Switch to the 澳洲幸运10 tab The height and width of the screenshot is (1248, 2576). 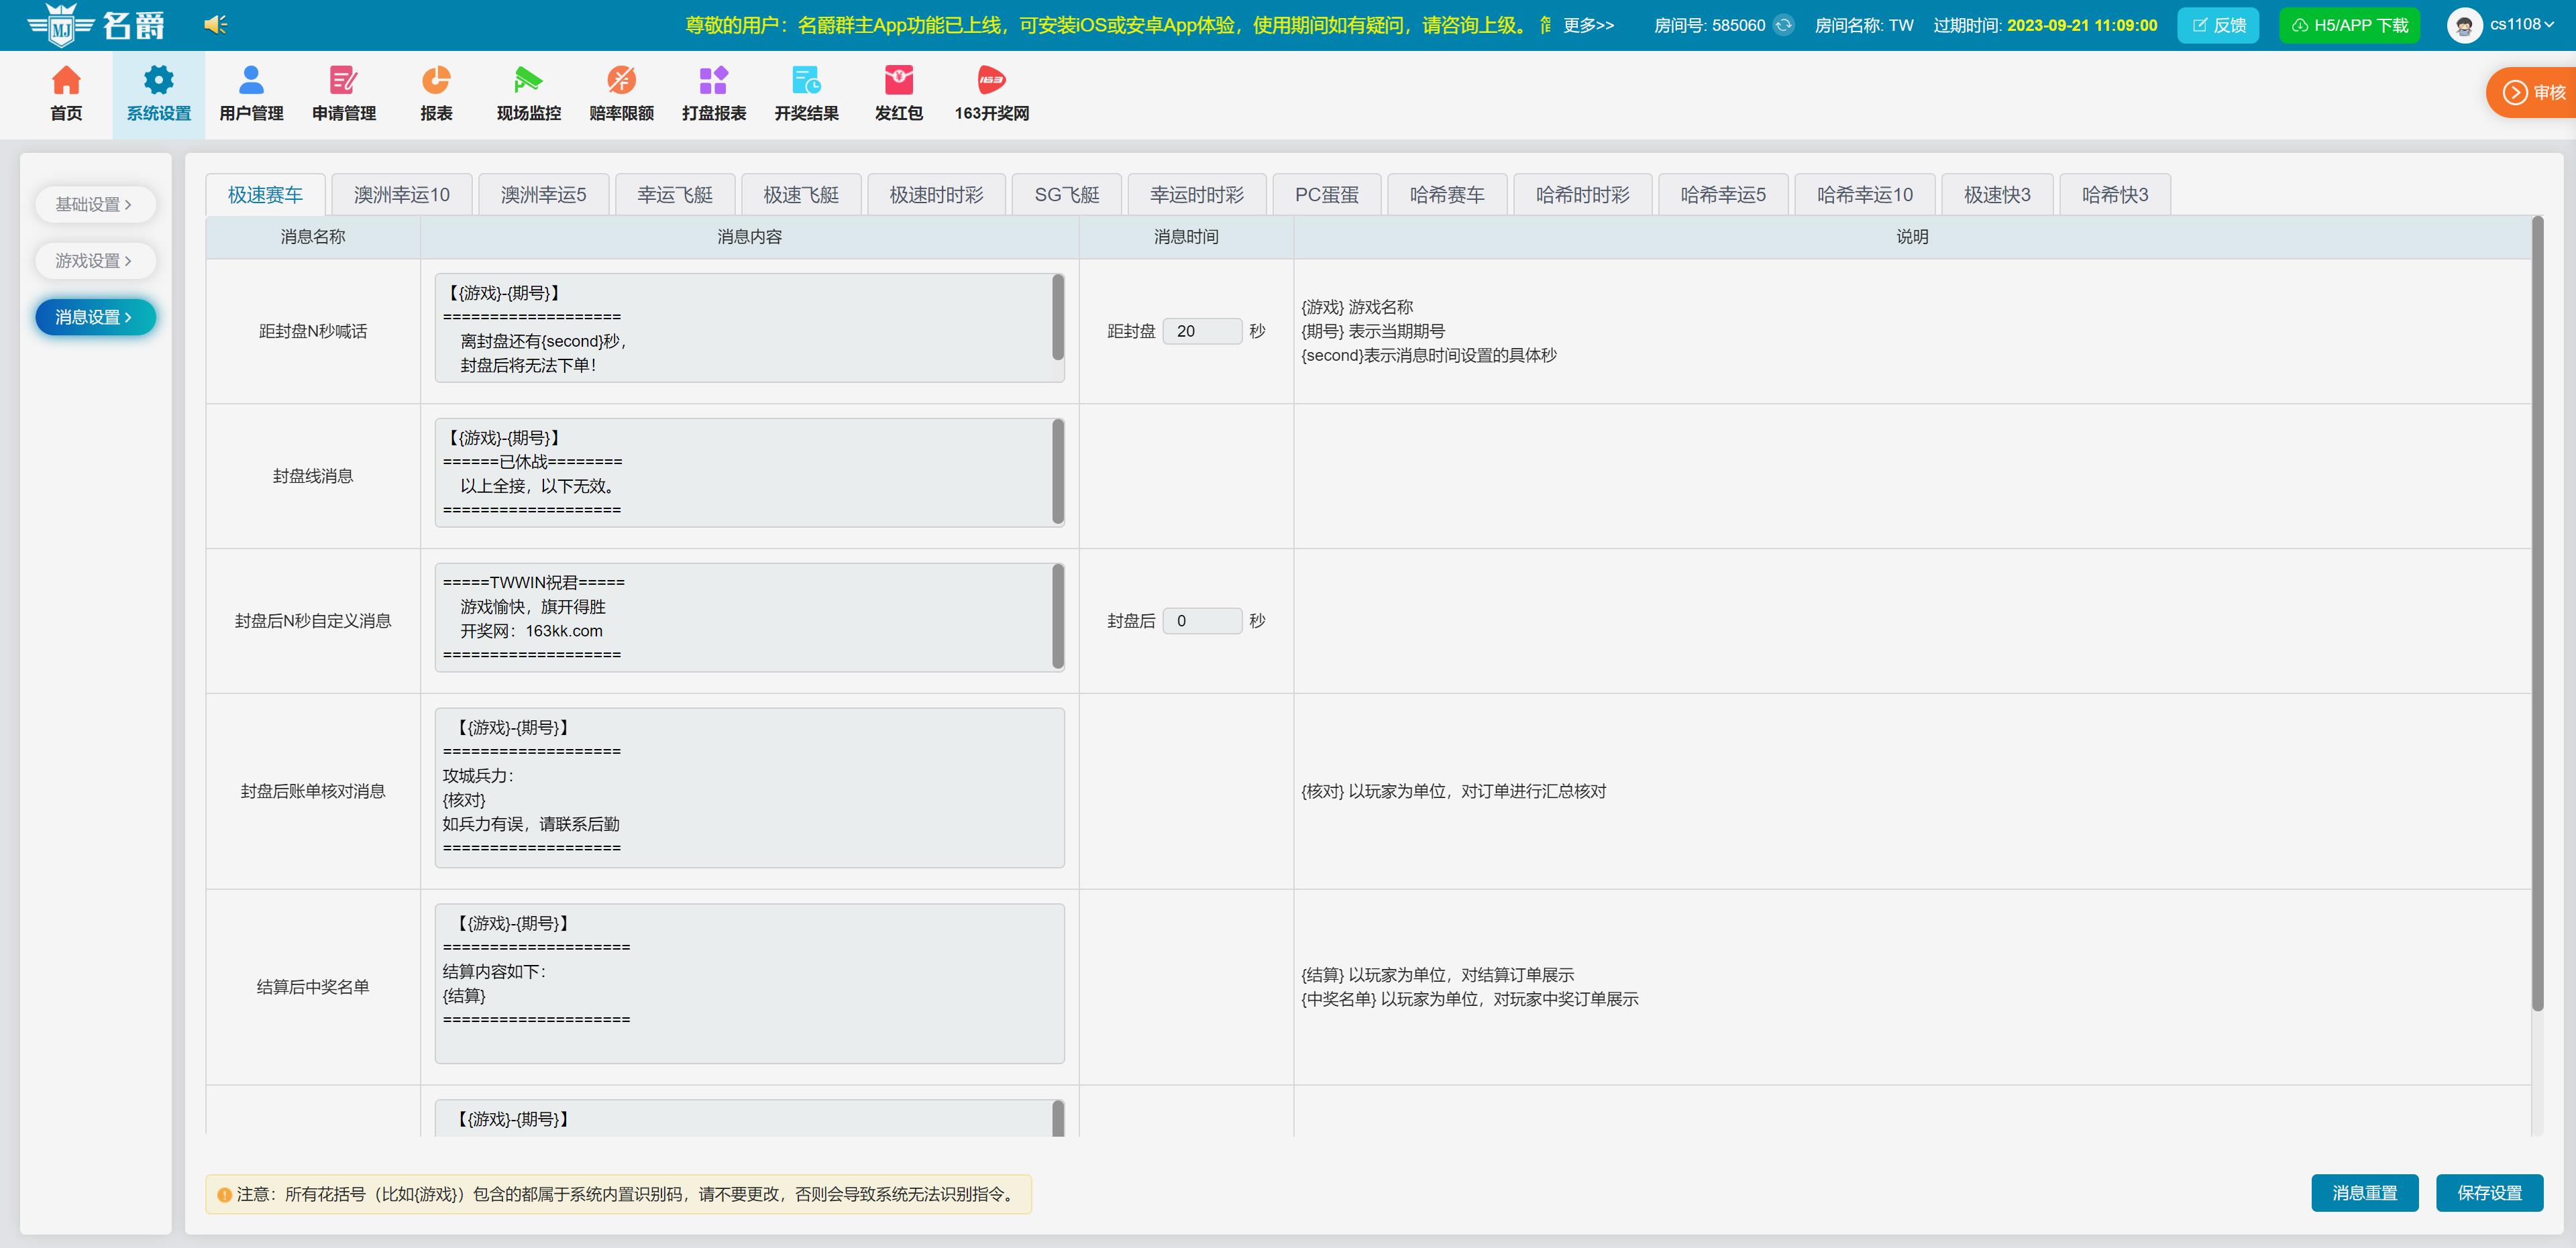pos(401,195)
